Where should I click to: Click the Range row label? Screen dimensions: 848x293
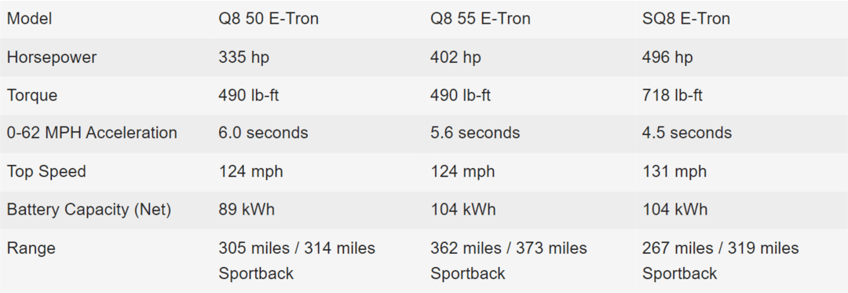tap(31, 249)
